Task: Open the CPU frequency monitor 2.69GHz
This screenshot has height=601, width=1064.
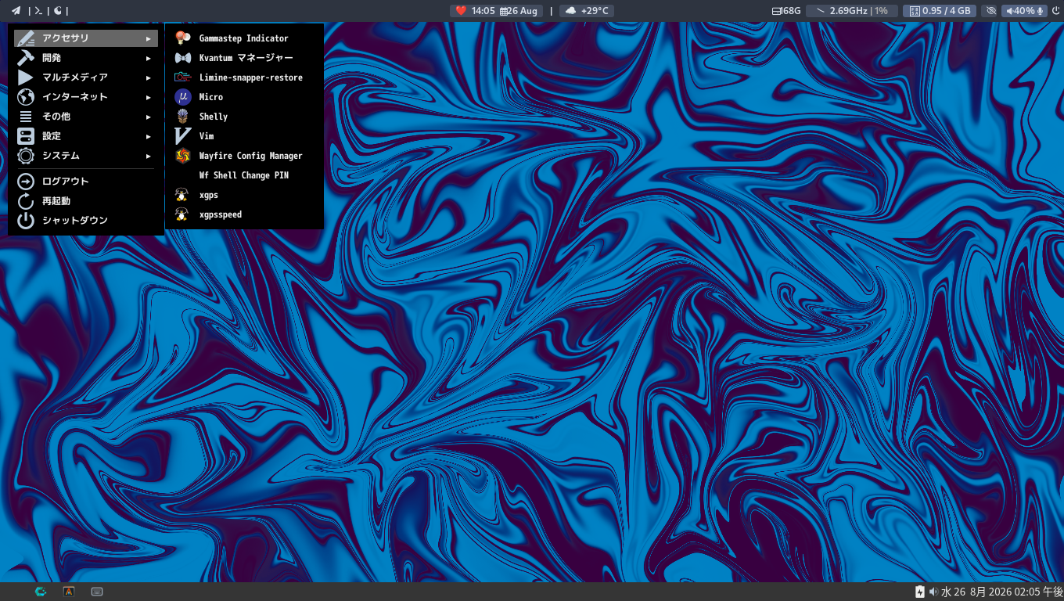Action: coord(851,11)
